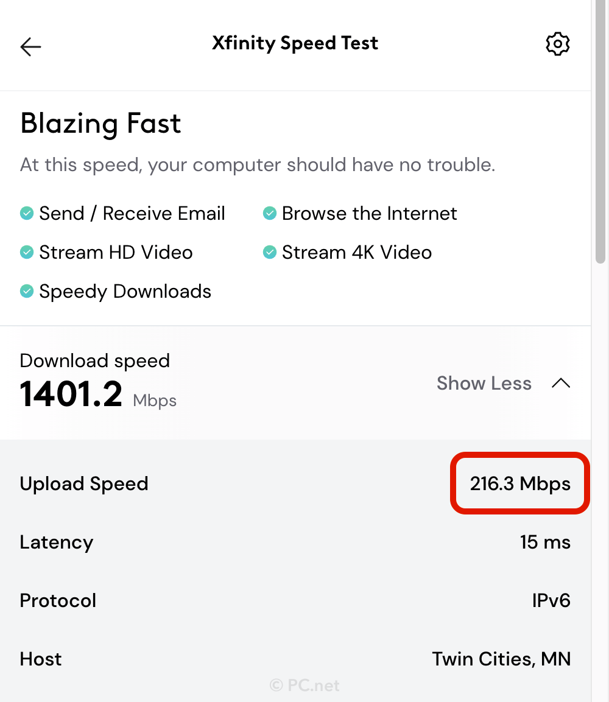Click the Stream HD Video check icon

26,252
